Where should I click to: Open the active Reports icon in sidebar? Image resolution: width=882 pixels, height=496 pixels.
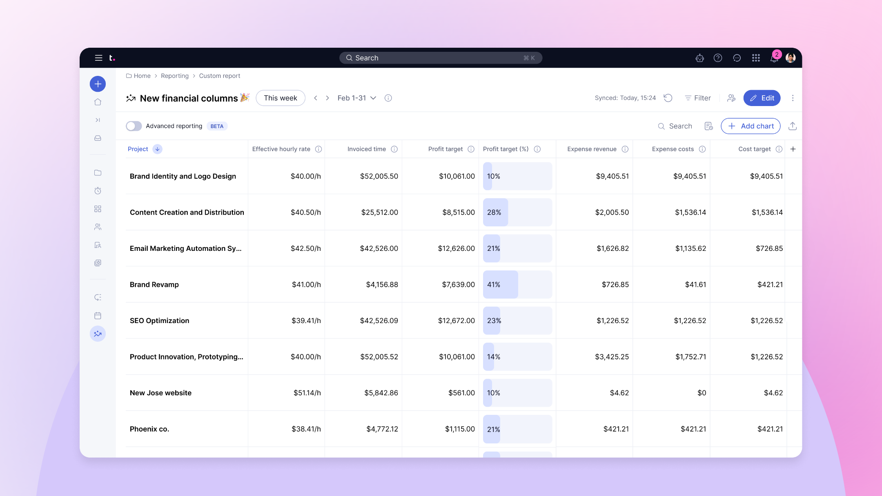point(98,334)
